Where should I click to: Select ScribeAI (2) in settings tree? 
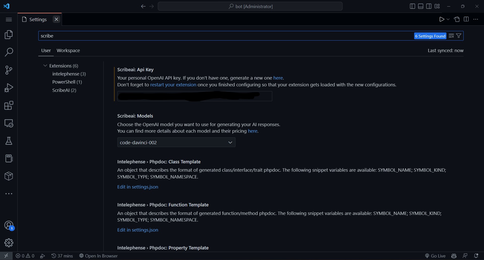pos(64,90)
